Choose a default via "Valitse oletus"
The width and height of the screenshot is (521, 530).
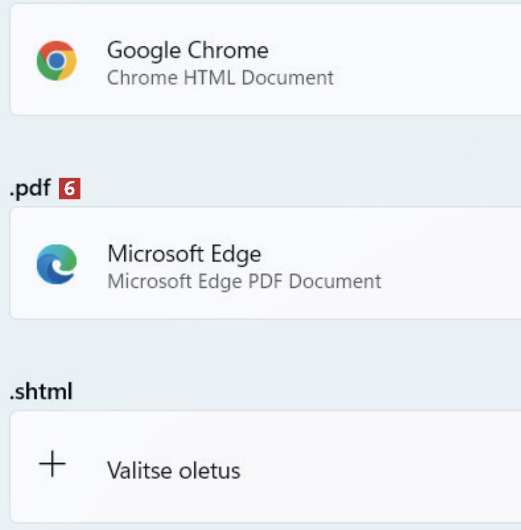[173, 471]
